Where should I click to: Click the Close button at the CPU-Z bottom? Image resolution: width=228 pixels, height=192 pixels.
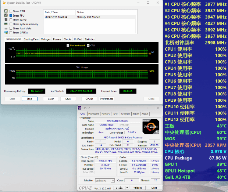point(154,188)
